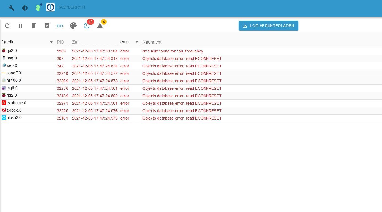This screenshot has width=382, height=212.
Task: Open the error severity level dropdown
Action: click(130, 42)
